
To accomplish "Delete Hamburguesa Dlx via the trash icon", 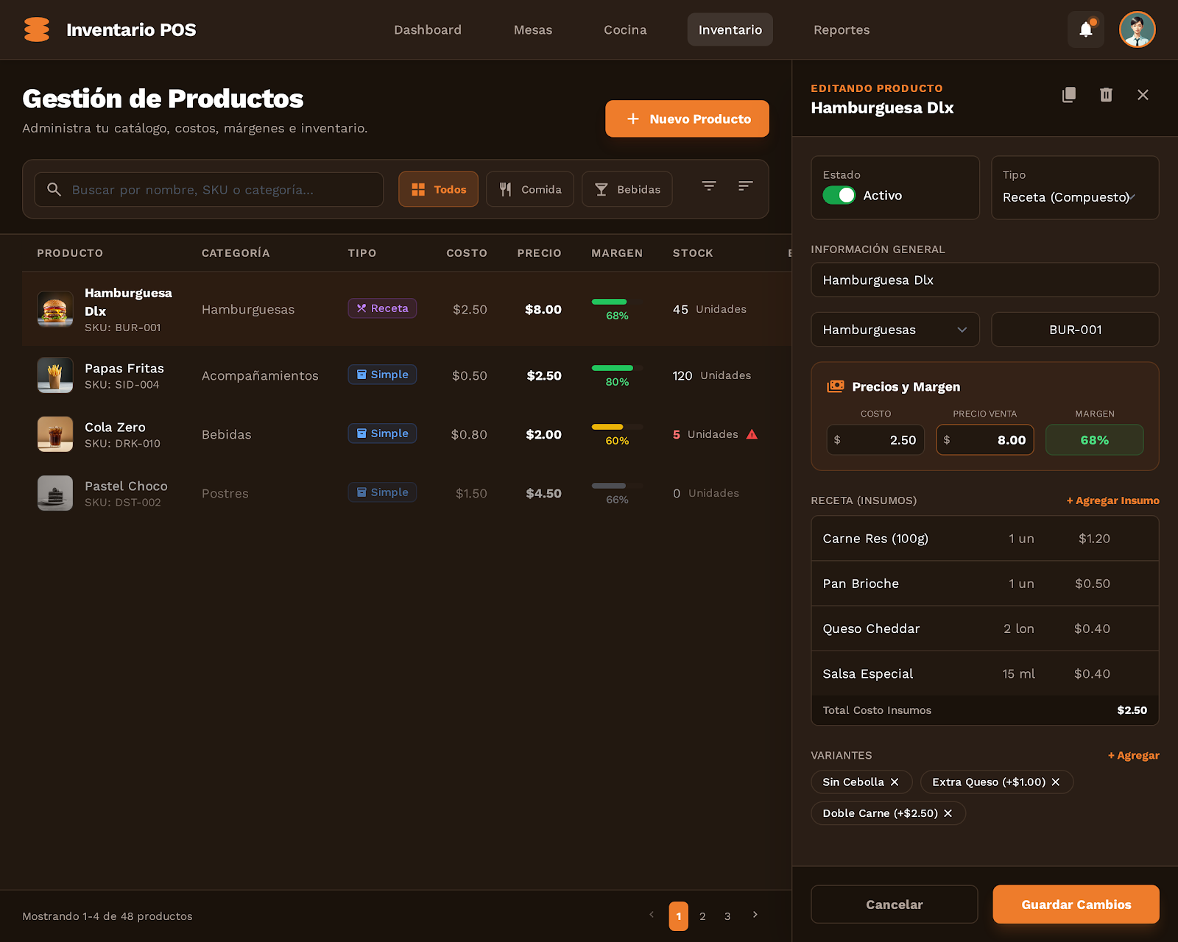I will [1105, 94].
